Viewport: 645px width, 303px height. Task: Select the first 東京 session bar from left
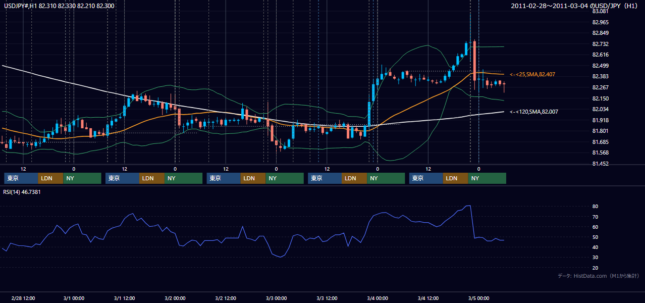tap(21, 178)
